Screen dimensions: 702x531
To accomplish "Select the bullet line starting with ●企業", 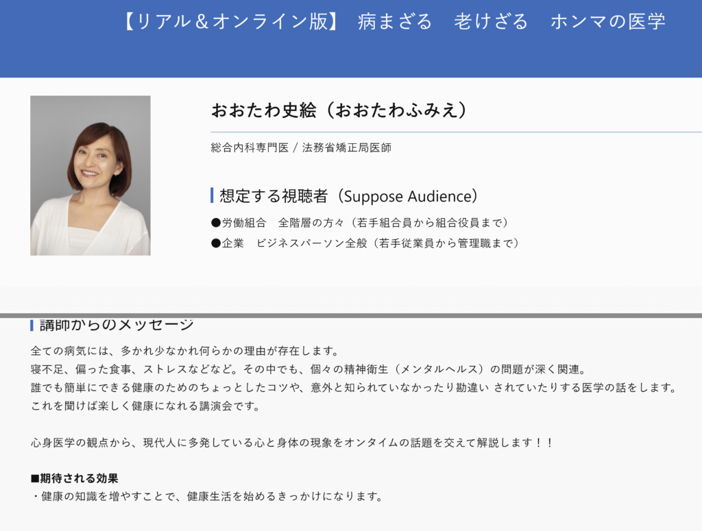I will click(x=365, y=243).
